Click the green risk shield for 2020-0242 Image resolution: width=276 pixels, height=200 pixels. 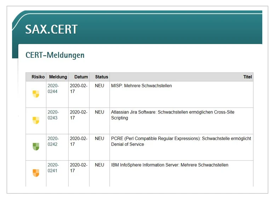36,147
